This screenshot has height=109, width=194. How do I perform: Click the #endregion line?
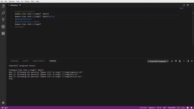click(x=20, y=27)
